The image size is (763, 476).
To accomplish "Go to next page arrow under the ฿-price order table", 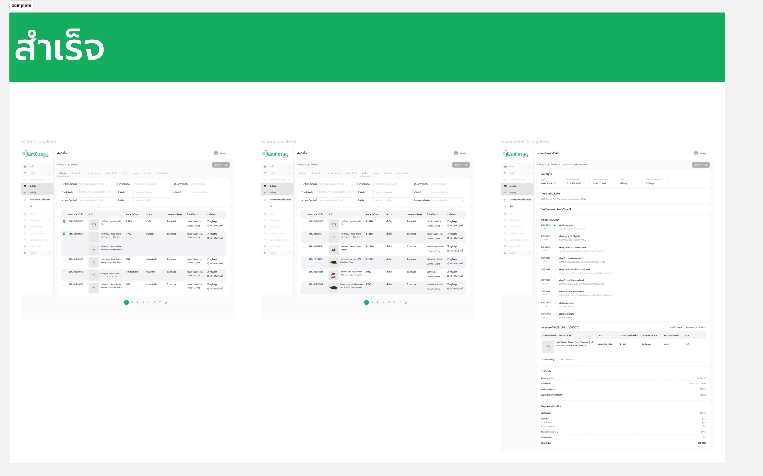I will pos(406,303).
